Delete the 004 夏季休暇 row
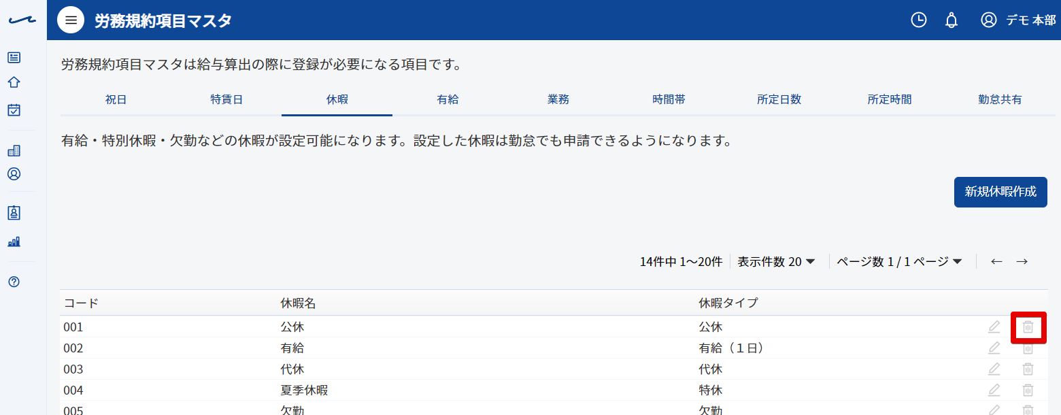This screenshot has height=415, width=1061. click(1028, 390)
